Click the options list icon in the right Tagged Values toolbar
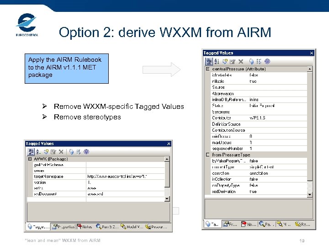The width and height of the screenshot is (329, 247). click(x=259, y=61)
